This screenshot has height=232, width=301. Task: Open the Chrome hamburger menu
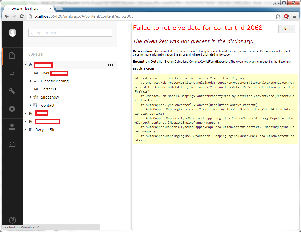pyautogui.click(x=294, y=16)
